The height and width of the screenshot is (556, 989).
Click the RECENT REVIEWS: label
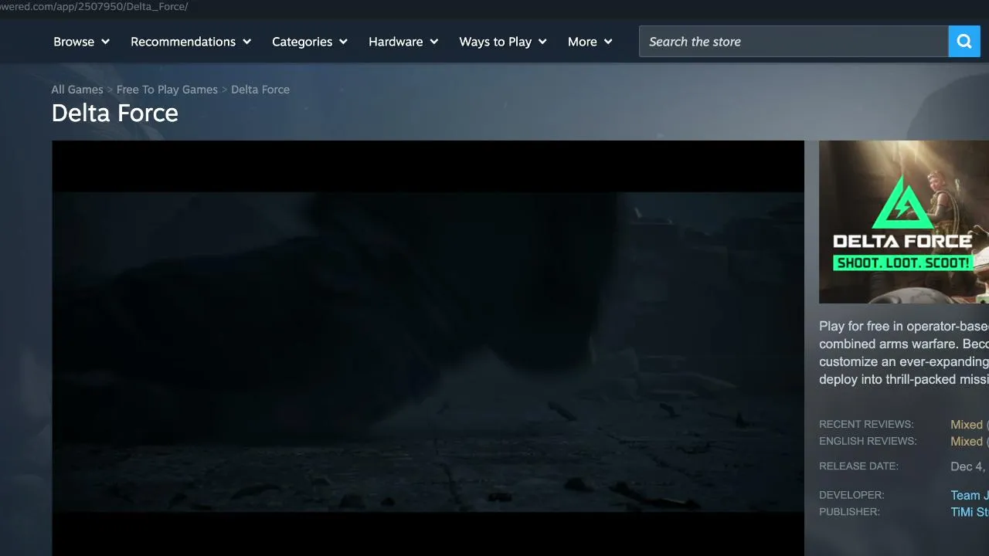click(866, 425)
